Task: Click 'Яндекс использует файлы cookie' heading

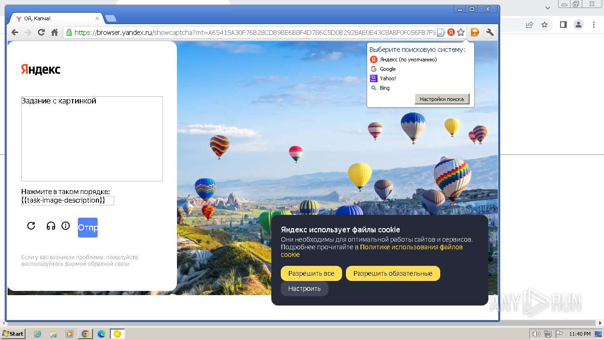Action: click(x=340, y=229)
